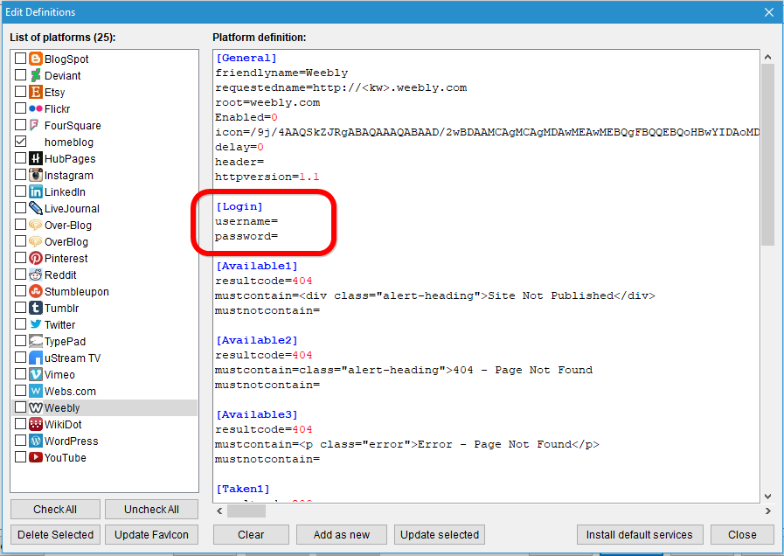784x556 pixels.
Task: Click the horizontal scrollbar right arrow
Action: click(x=767, y=511)
